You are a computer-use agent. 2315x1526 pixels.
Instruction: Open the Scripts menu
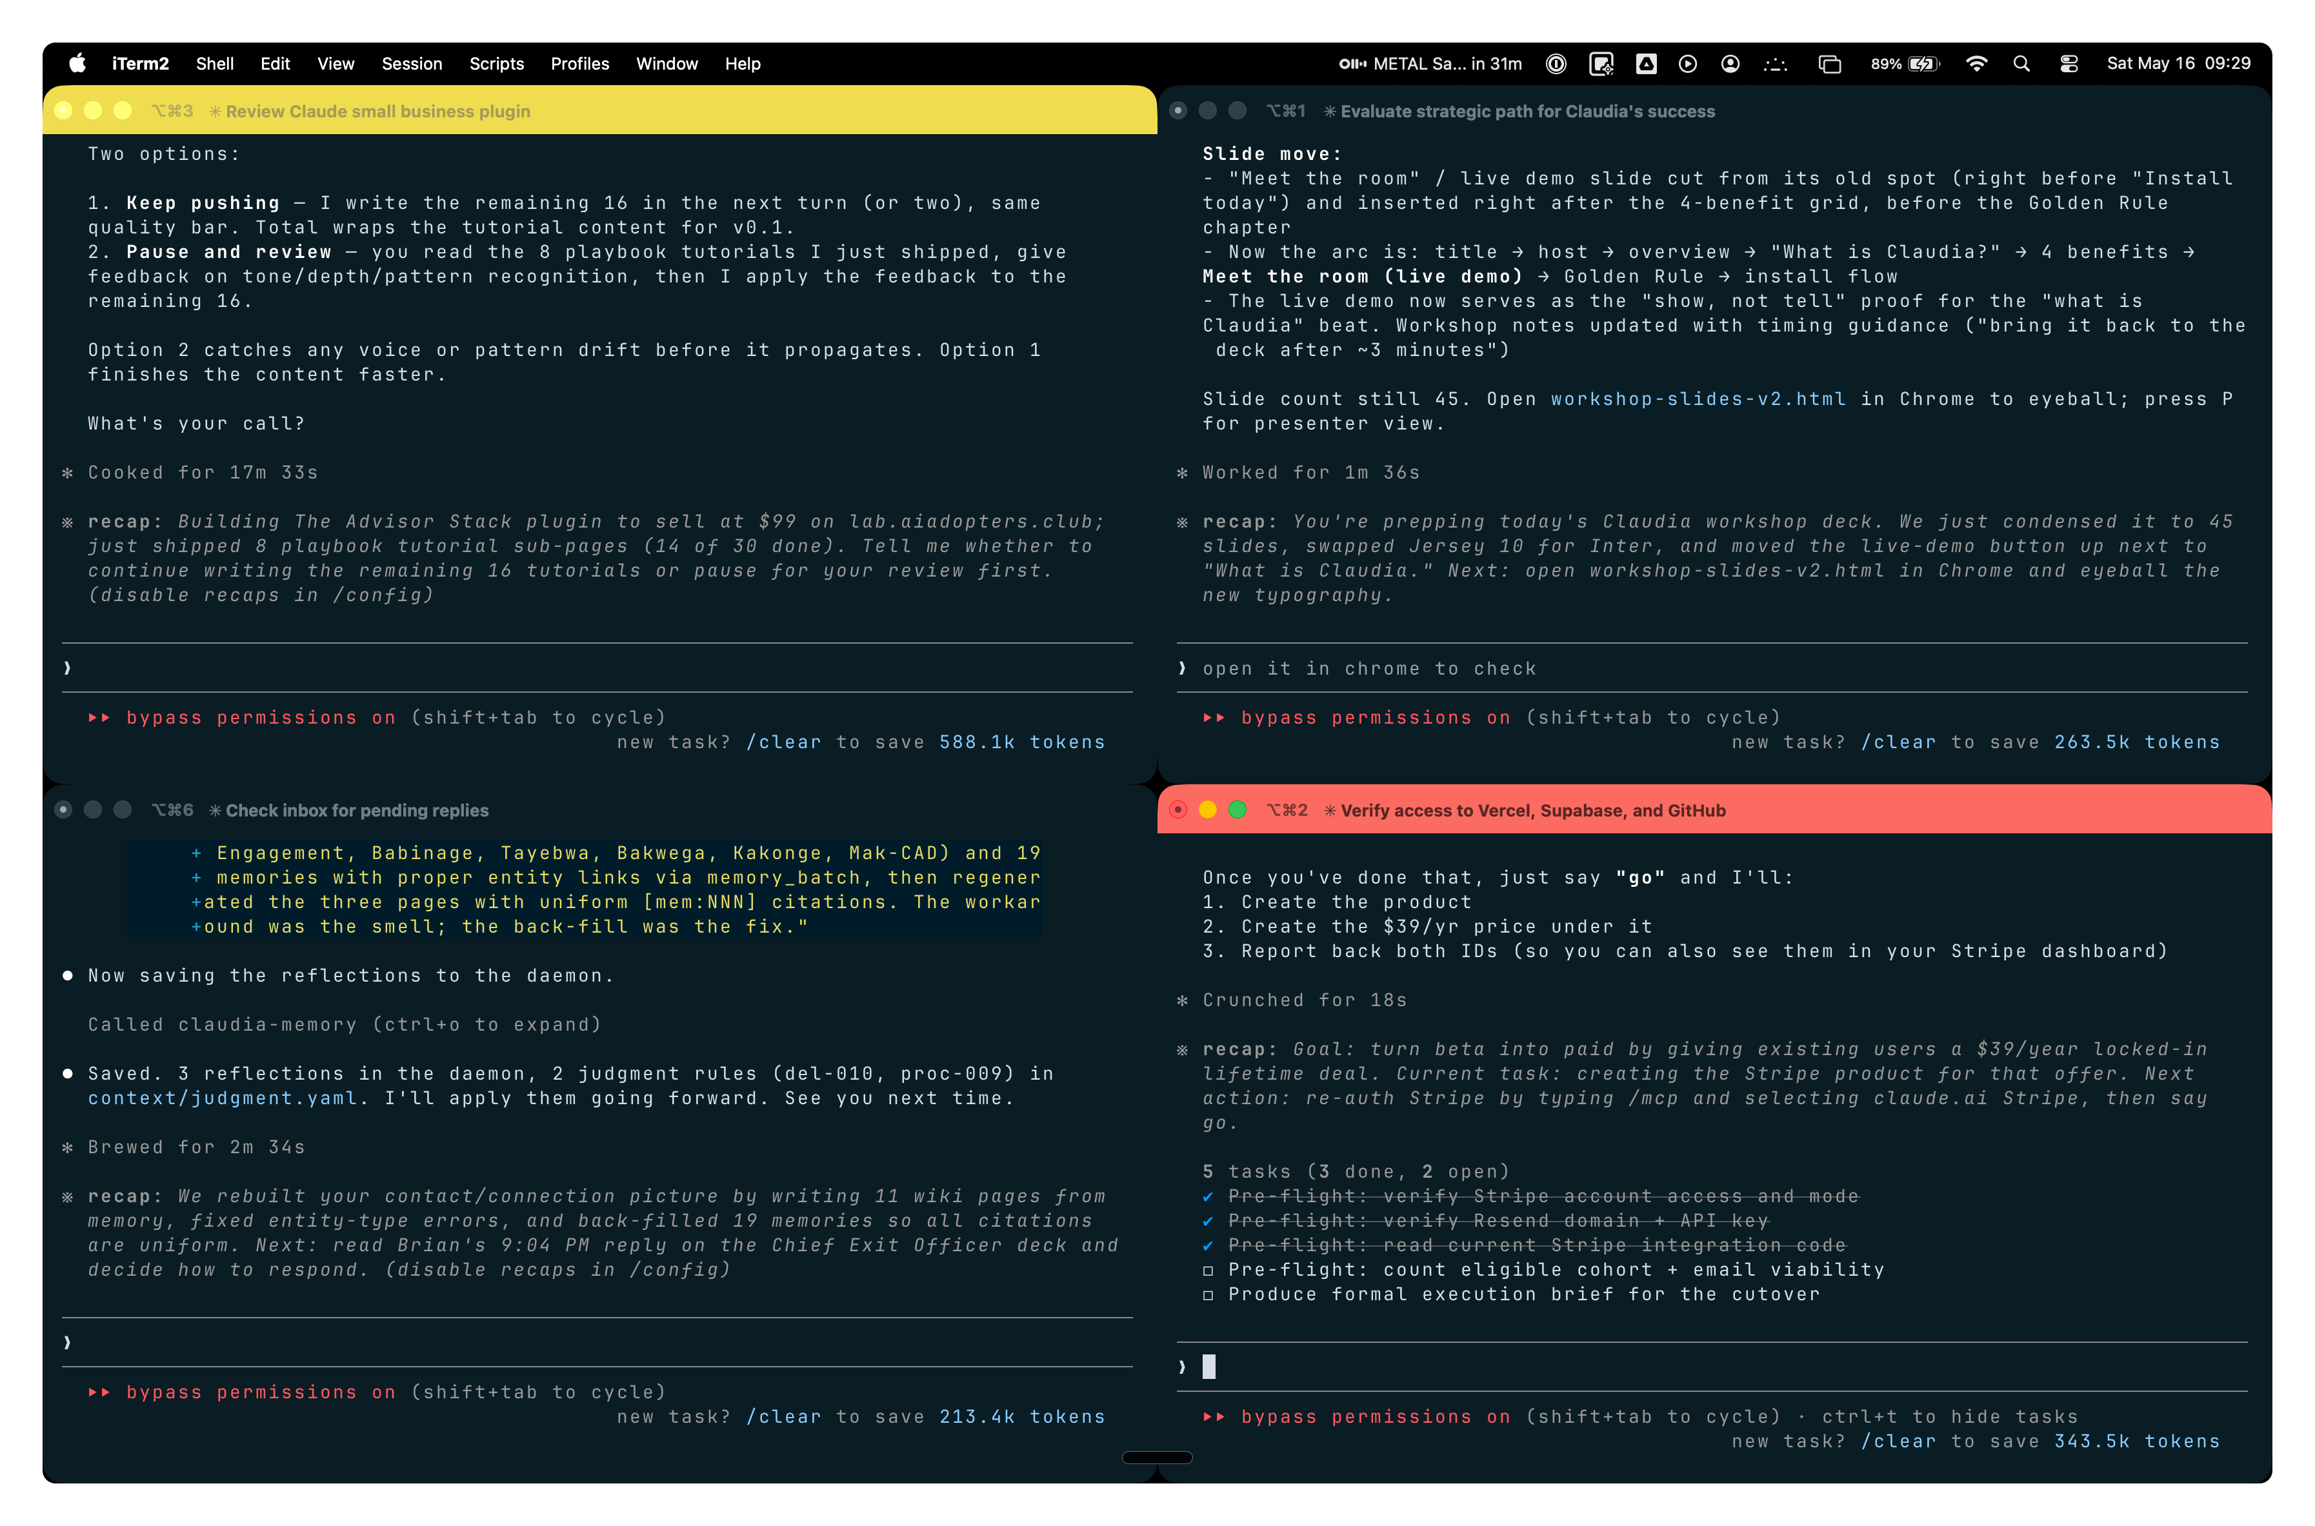click(x=497, y=63)
